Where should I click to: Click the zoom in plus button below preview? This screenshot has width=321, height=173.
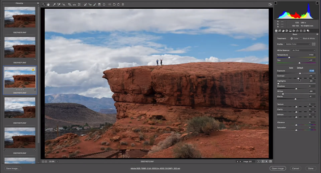click(46, 161)
